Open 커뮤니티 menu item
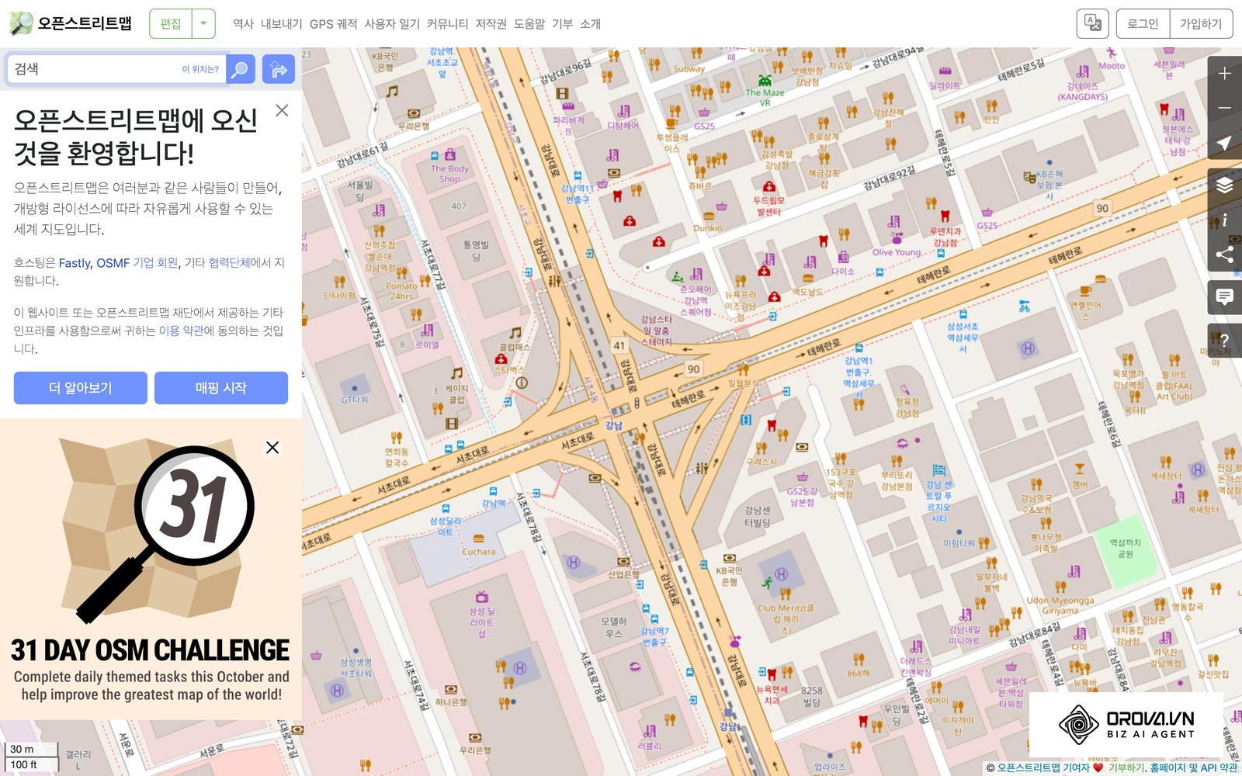Screen dimensions: 1242x776 point(447,24)
